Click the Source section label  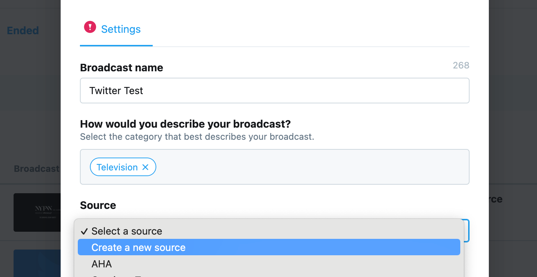pos(98,205)
